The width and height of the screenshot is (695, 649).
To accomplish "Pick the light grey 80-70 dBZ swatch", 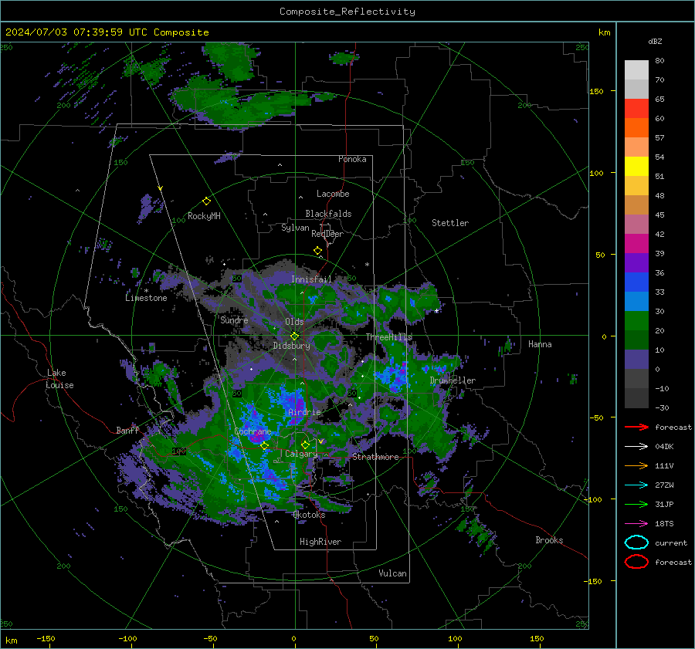I will pyautogui.click(x=636, y=70).
